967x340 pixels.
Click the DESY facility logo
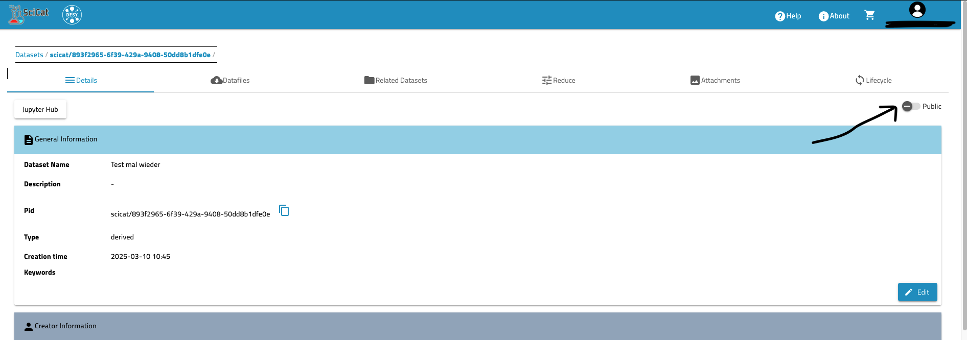pos(72,15)
